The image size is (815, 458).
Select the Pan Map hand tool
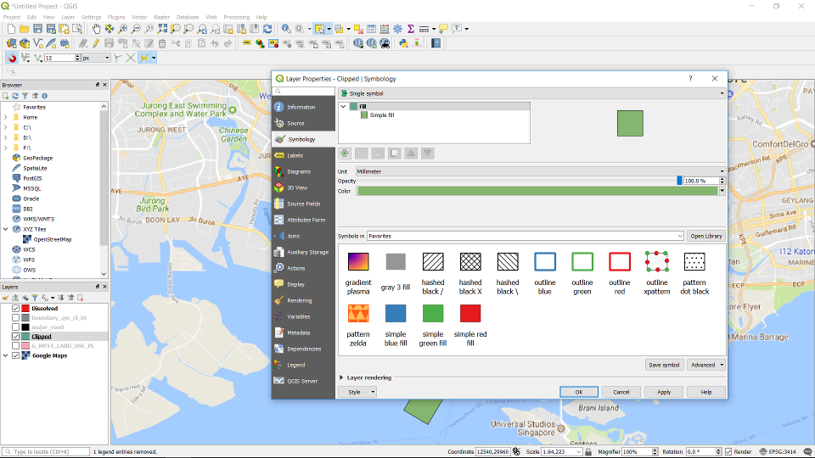point(96,29)
